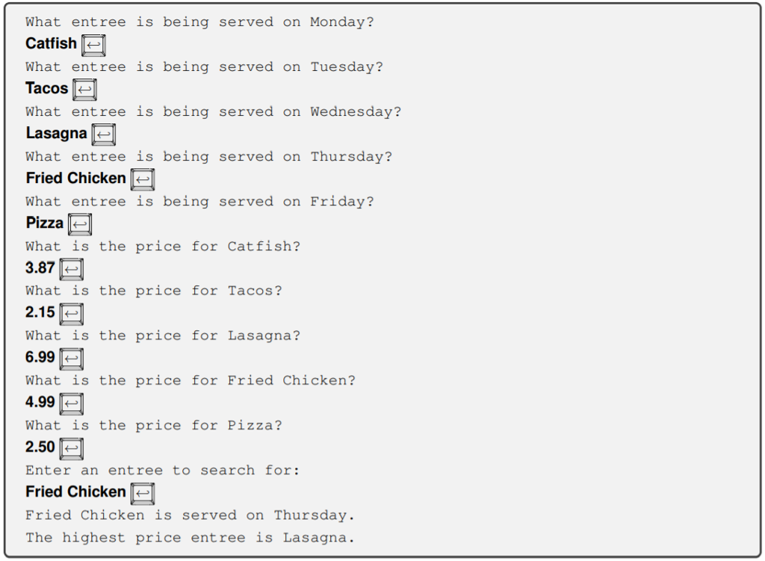Click the Enter key icon after 6.99
This screenshot has width=765, height=561.
coord(71,359)
